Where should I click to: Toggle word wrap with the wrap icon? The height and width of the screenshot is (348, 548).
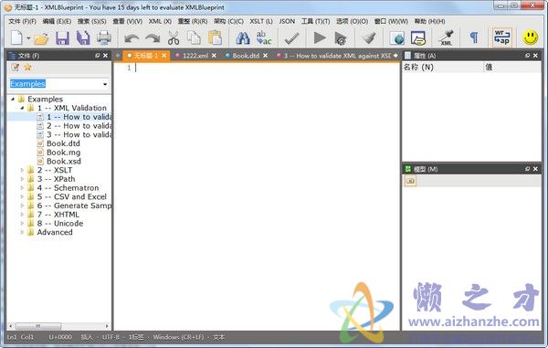coord(502,37)
